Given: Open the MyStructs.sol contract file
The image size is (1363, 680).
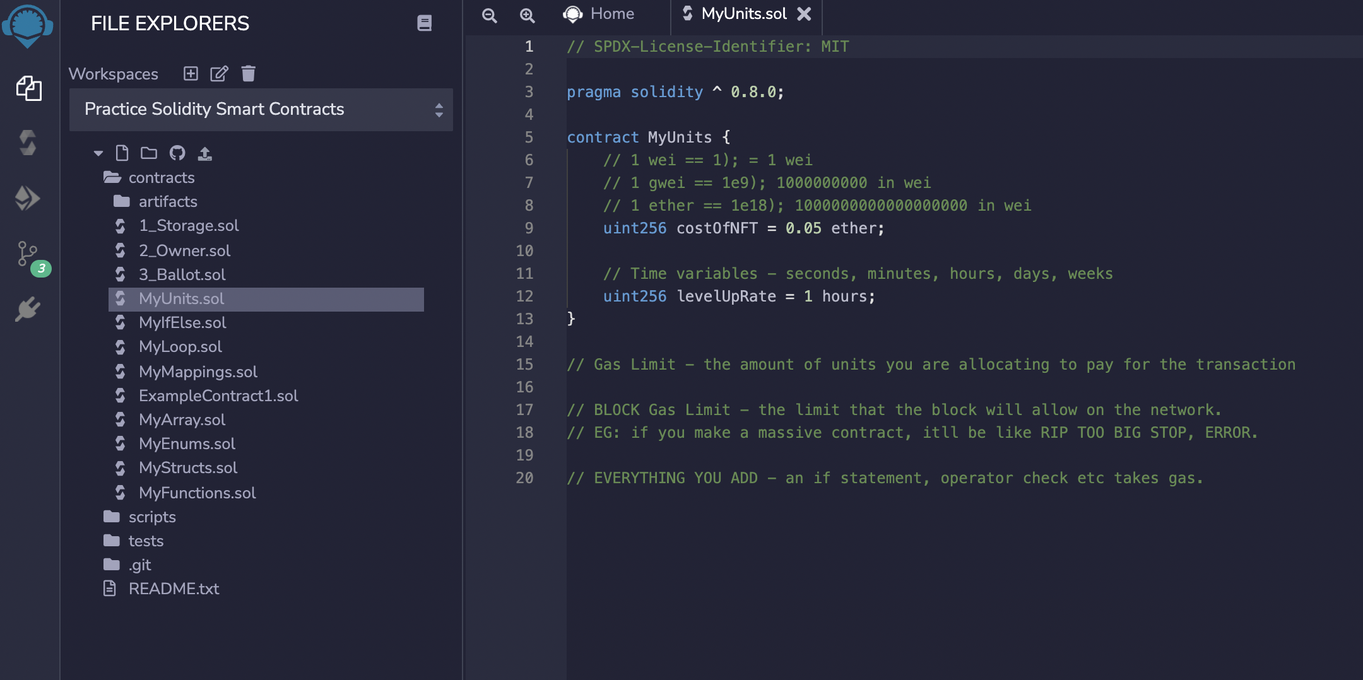Looking at the screenshot, I should pyautogui.click(x=188, y=467).
